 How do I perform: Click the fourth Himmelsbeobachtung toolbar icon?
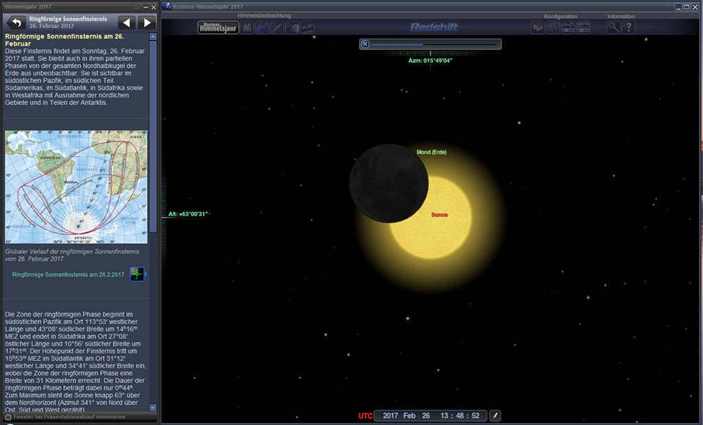coord(292,27)
